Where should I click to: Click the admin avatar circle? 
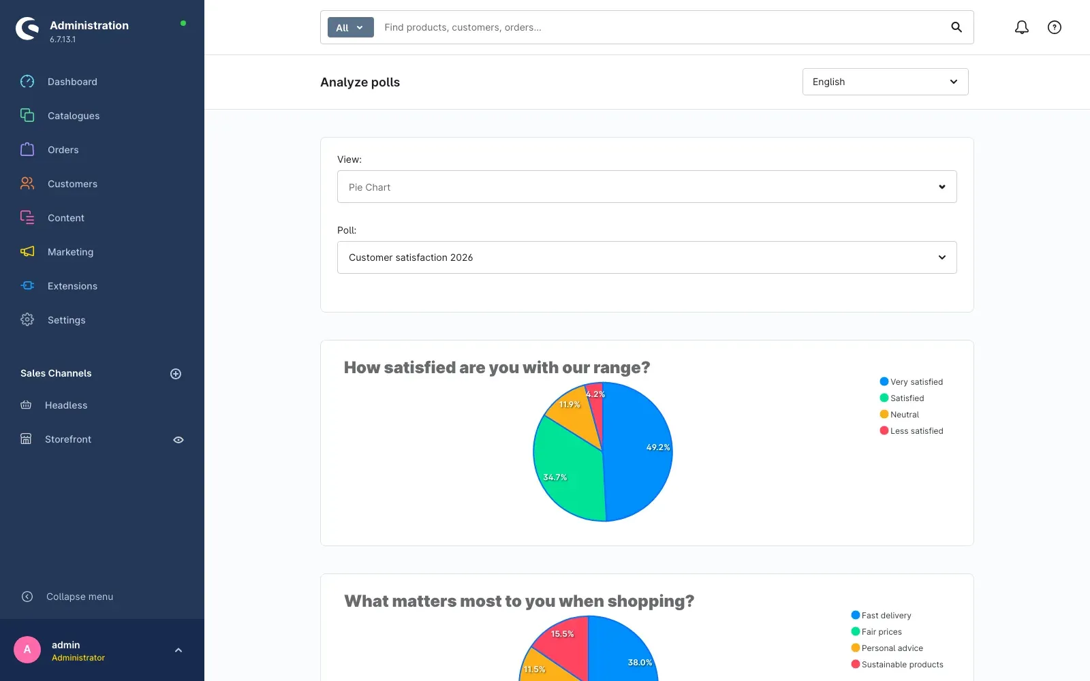pyautogui.click(x=27, y=650)
